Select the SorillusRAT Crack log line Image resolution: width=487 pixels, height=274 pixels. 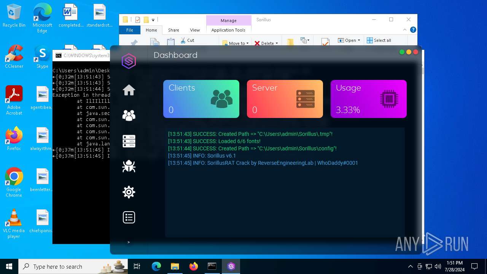263,163
